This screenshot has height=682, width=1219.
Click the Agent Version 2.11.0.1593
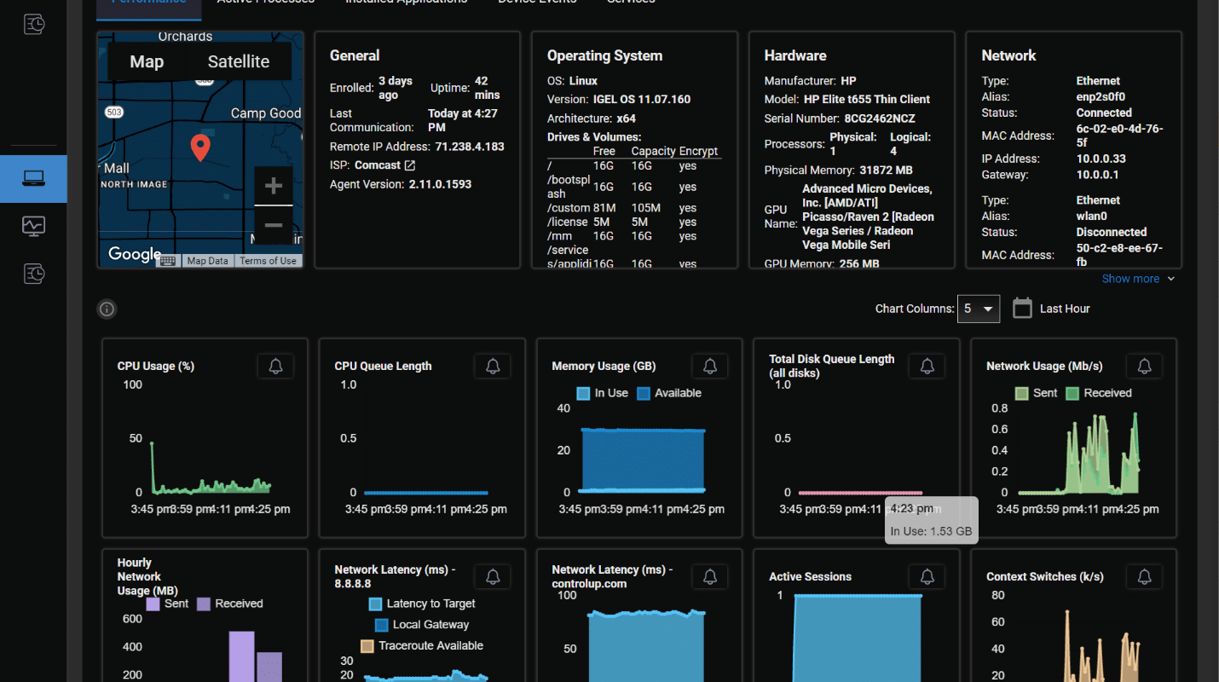point(440,184)
